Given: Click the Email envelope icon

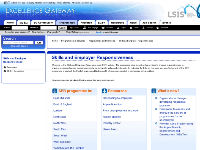Looking at the screenshot, I should point(131,28).
